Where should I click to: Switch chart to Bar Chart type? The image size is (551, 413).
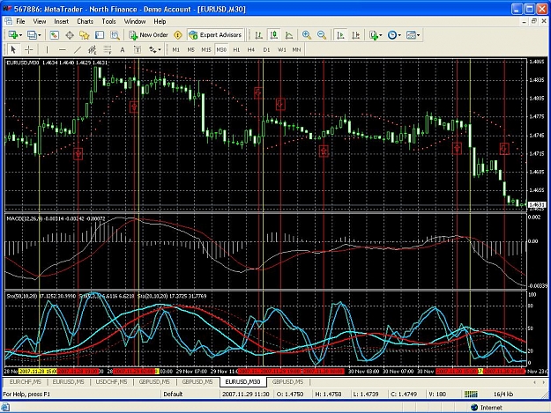(259, 35)
